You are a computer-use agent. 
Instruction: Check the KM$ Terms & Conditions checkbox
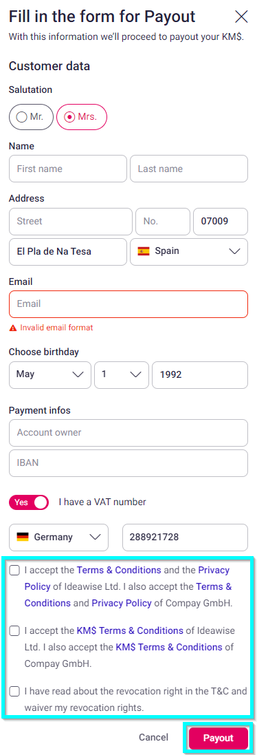coord(14,630)
